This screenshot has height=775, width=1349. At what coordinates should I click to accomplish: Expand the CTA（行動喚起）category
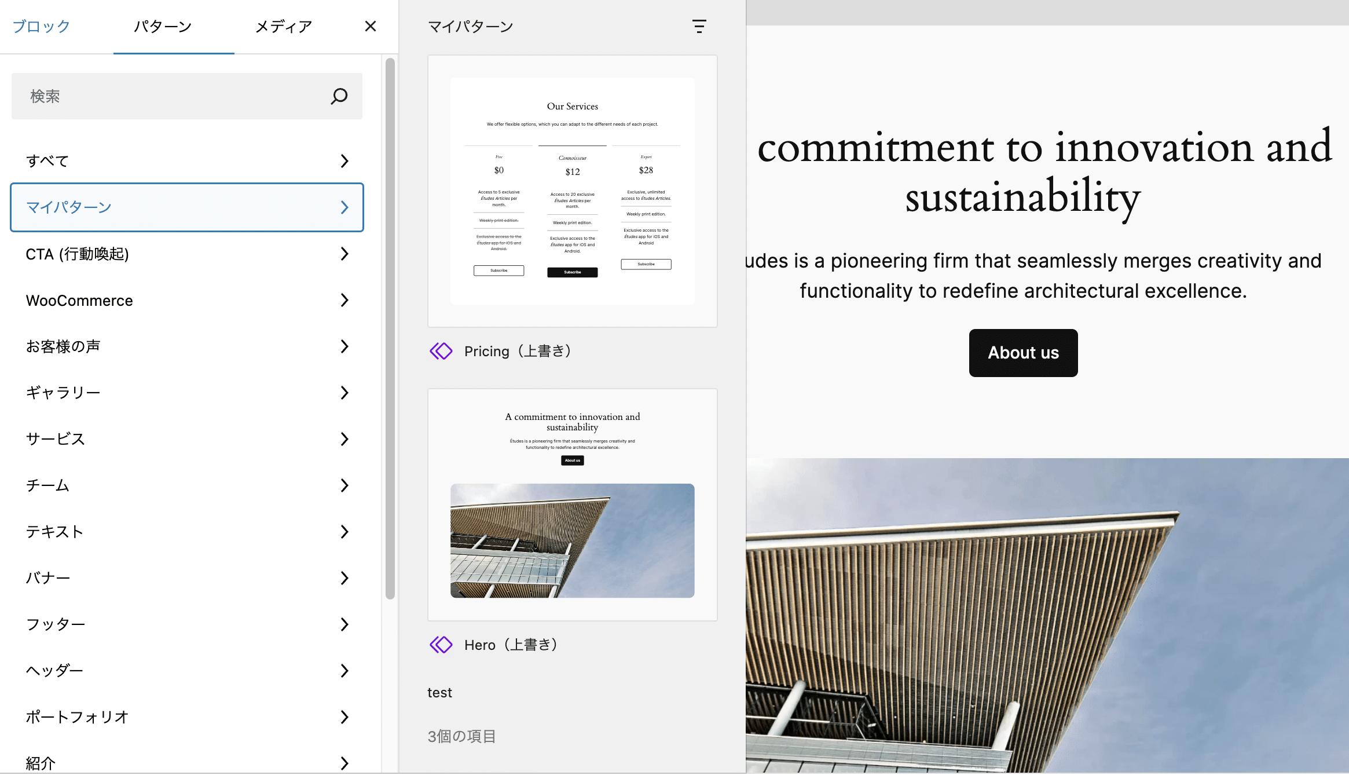click(x=186, y=253)
